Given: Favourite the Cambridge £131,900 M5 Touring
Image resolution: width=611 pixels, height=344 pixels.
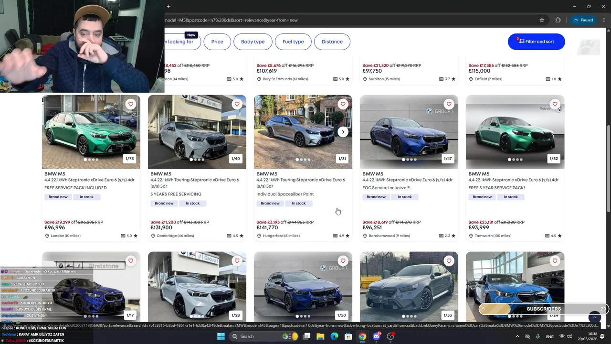Looking at the screenshot, I should 237,104.
